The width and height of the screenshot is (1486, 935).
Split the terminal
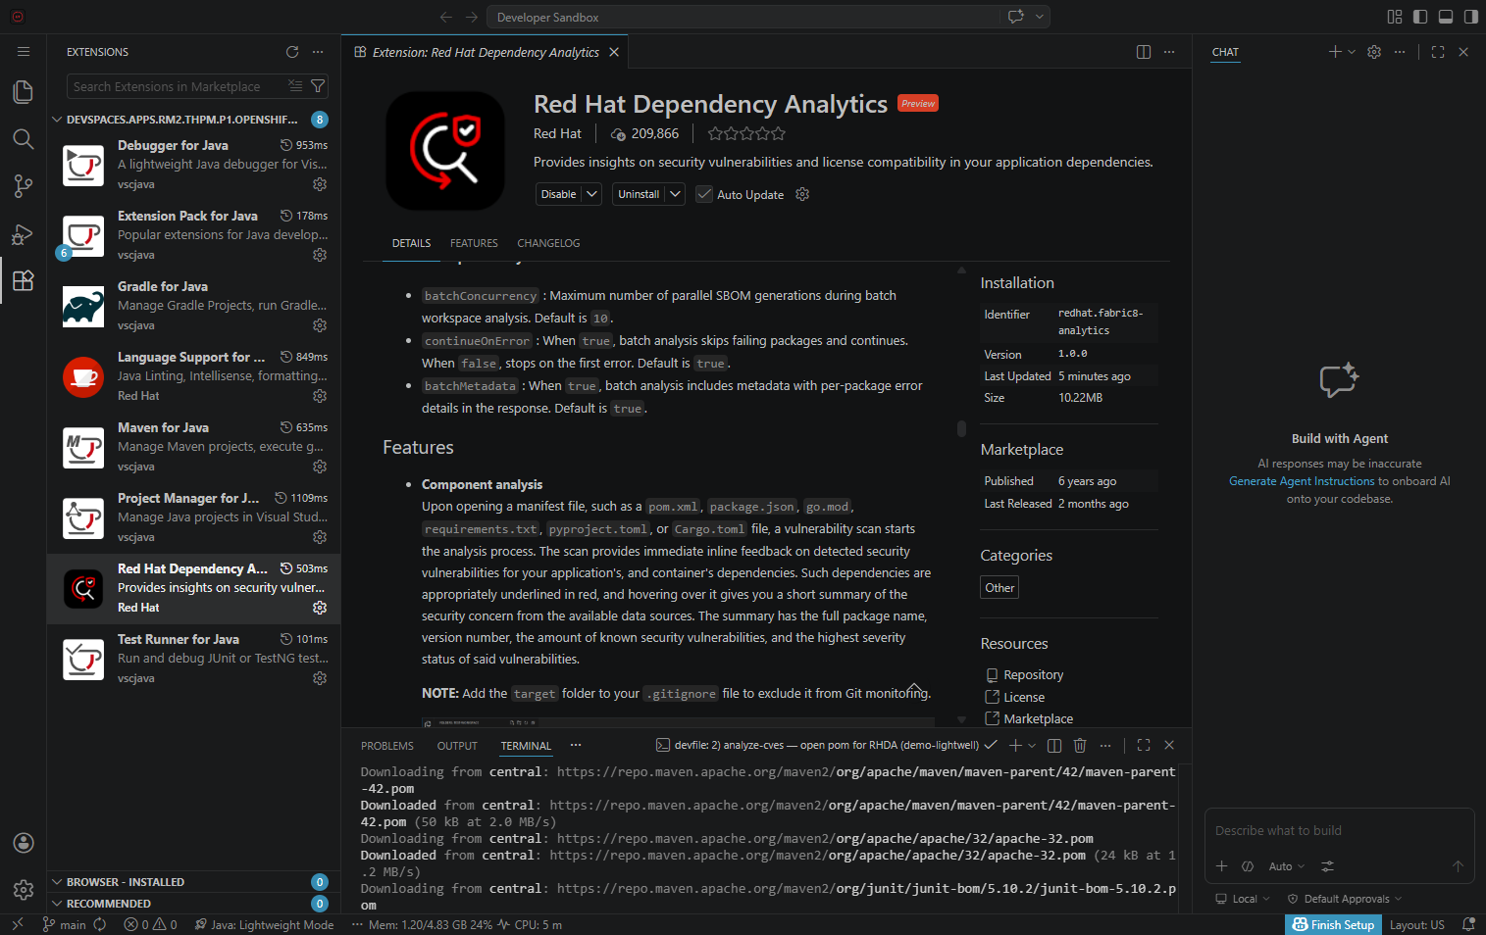(1054, 745)
